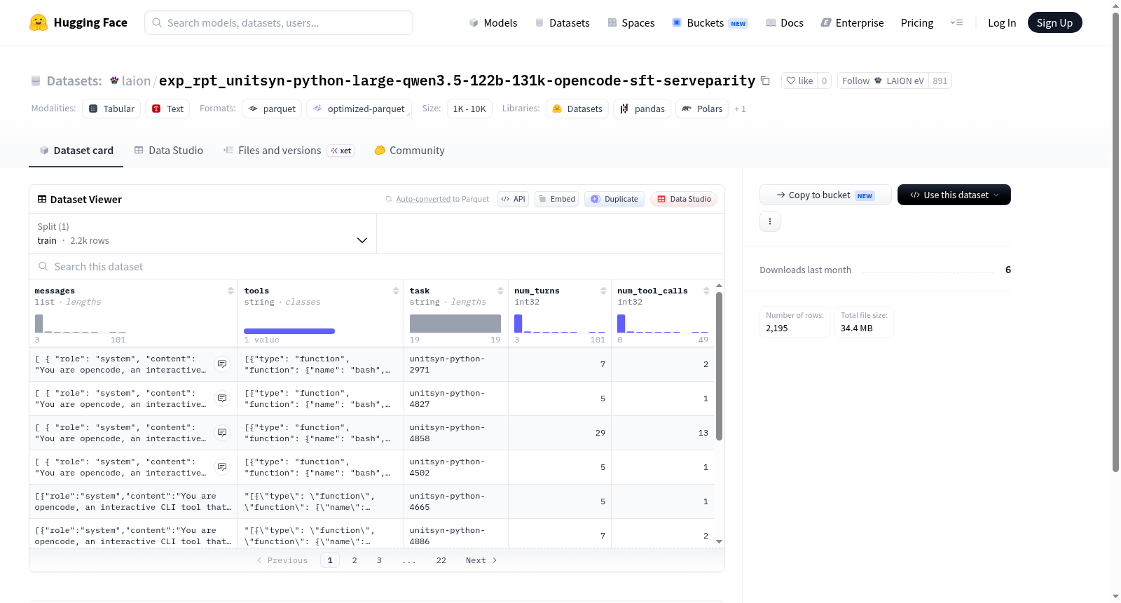Choose the pandas library tag
The image size is (1121, 603).
coord(642,109)
